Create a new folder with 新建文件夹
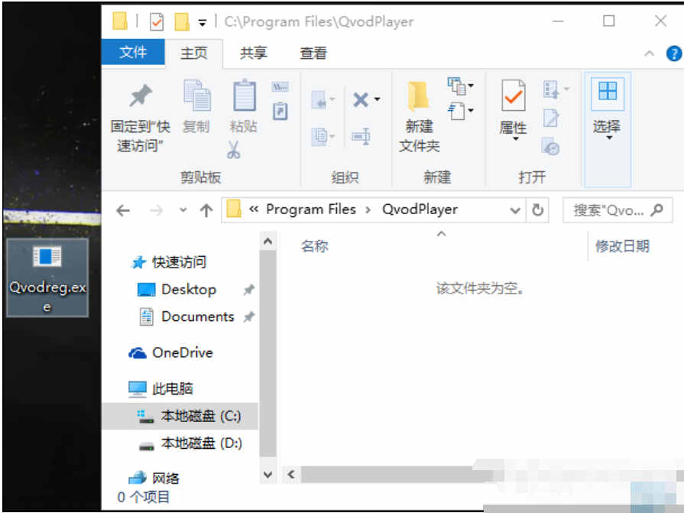This screenshot has height=513, width=684. click(419, 116)
